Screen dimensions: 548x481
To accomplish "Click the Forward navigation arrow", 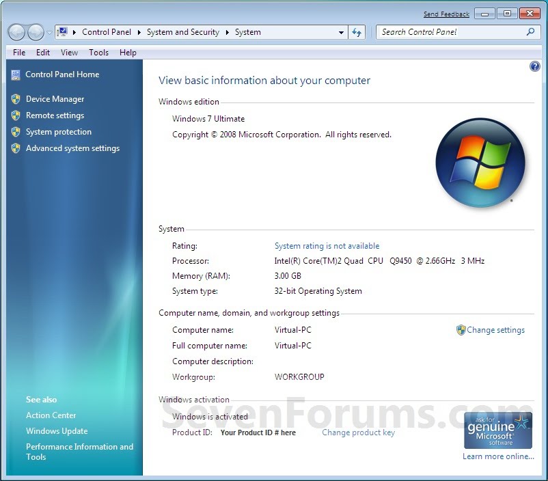I will [36, 33].
